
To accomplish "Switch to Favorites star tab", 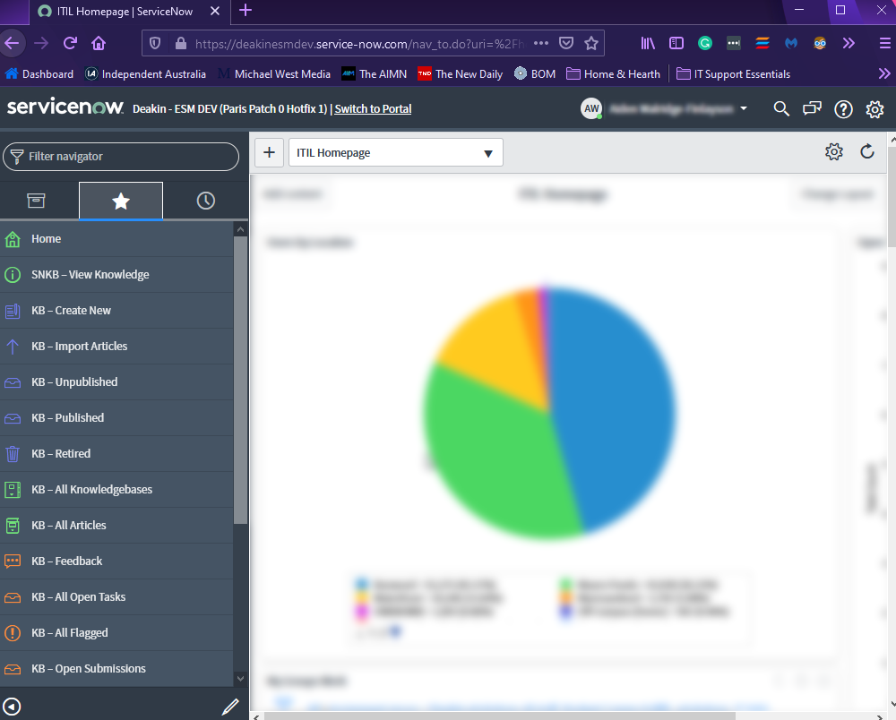I will (121, 201).
